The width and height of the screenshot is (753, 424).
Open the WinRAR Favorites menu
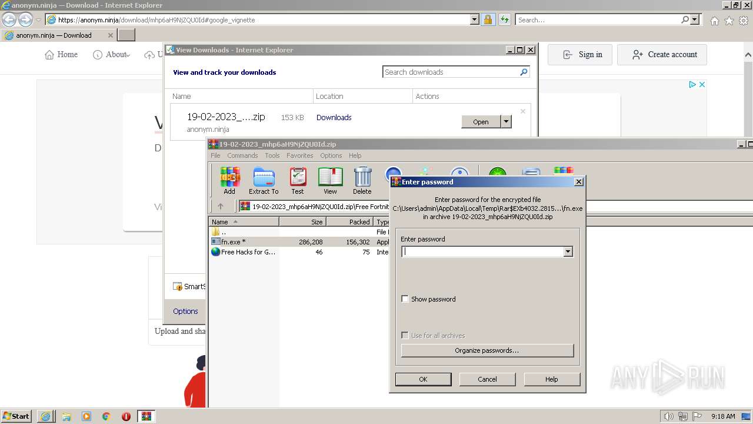click(x=300, y=155)
